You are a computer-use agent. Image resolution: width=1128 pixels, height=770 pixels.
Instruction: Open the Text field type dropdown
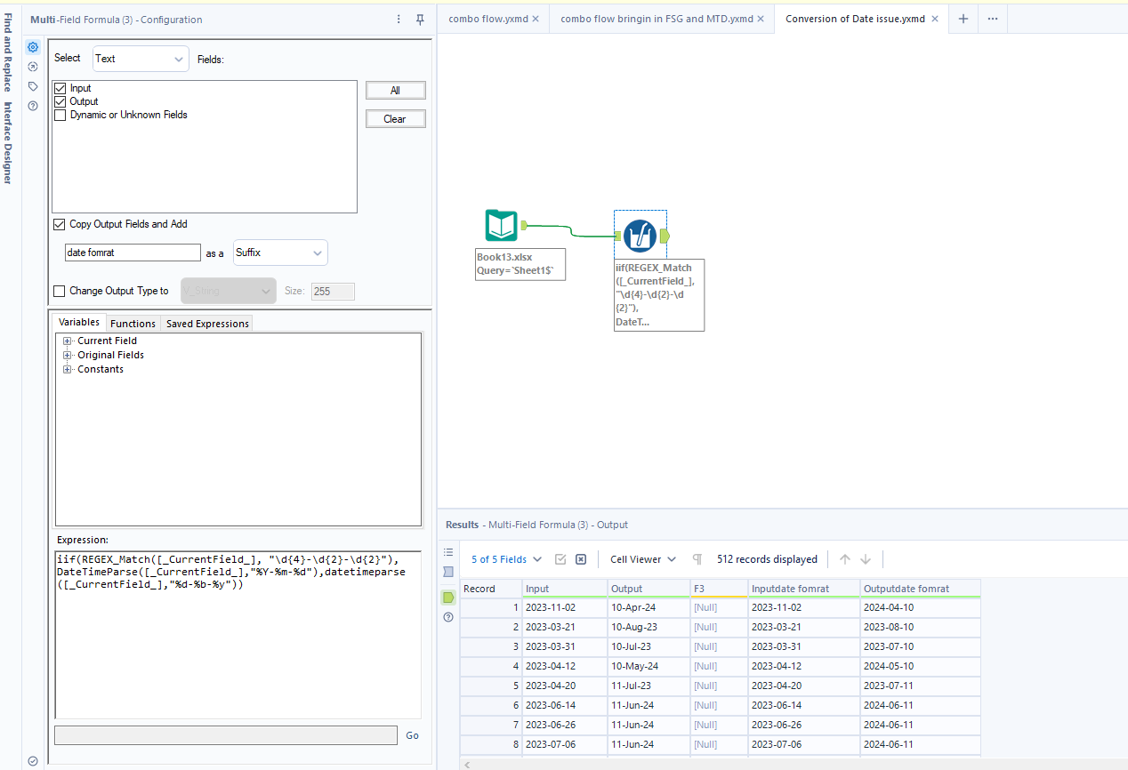pyautogui.click(x=140, y=58)
